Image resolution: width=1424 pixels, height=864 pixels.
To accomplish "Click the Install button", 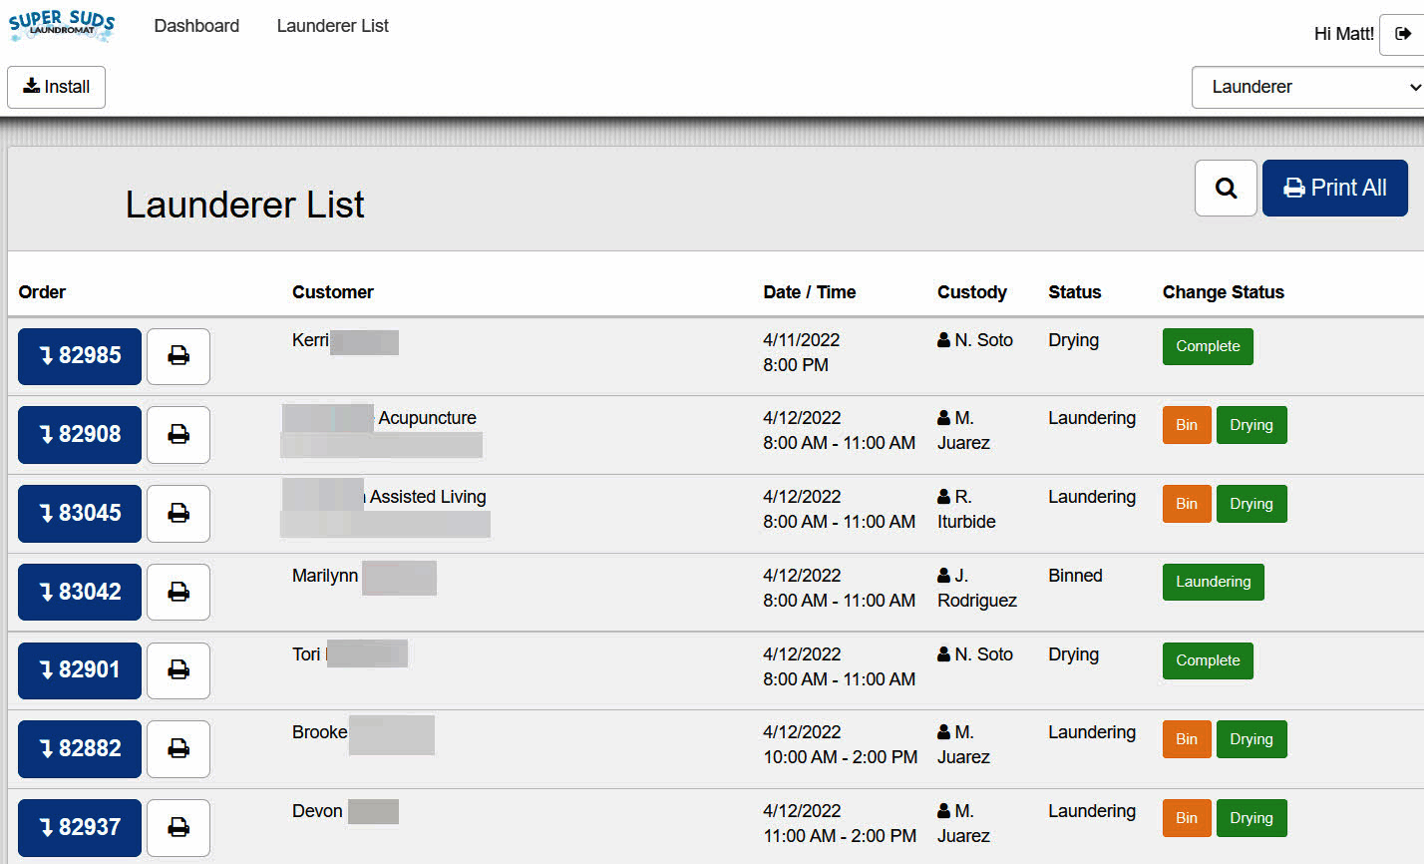I will (x=56, y=88).
